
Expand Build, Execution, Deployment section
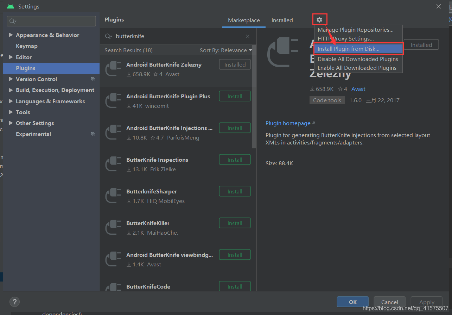point(11,90)
